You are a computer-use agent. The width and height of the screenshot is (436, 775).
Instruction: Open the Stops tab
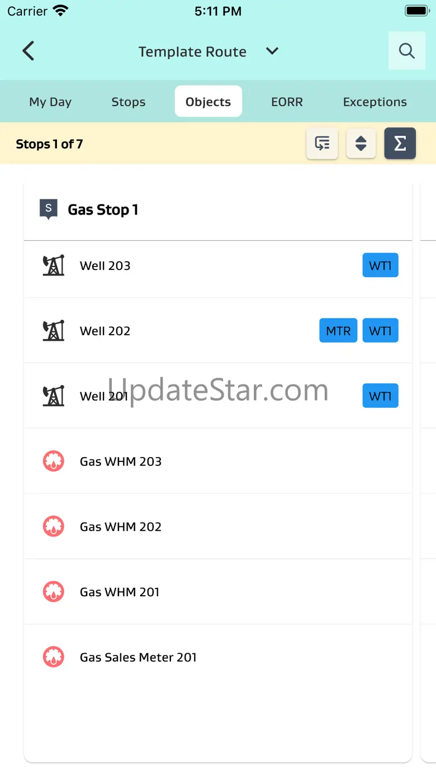click(128, 102)
